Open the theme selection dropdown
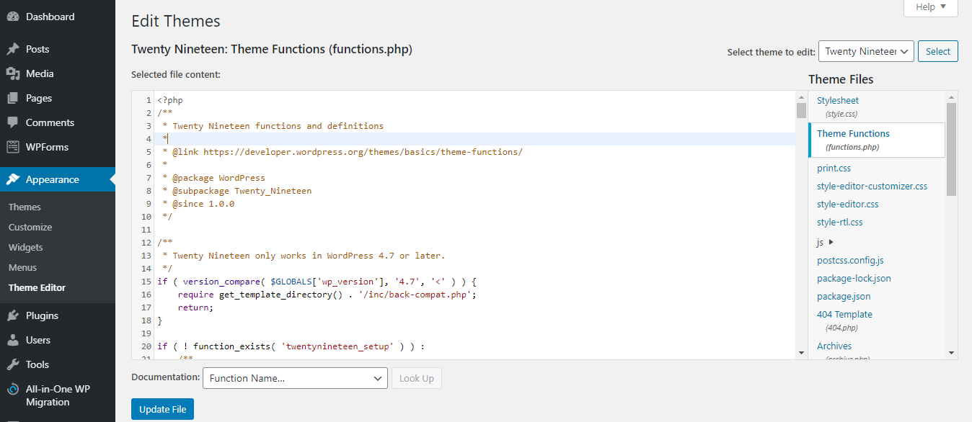 [866, 51]
